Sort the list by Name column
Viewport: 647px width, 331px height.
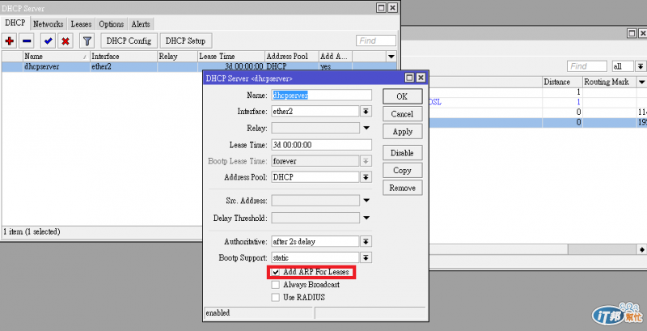click(x=56, y=56)
